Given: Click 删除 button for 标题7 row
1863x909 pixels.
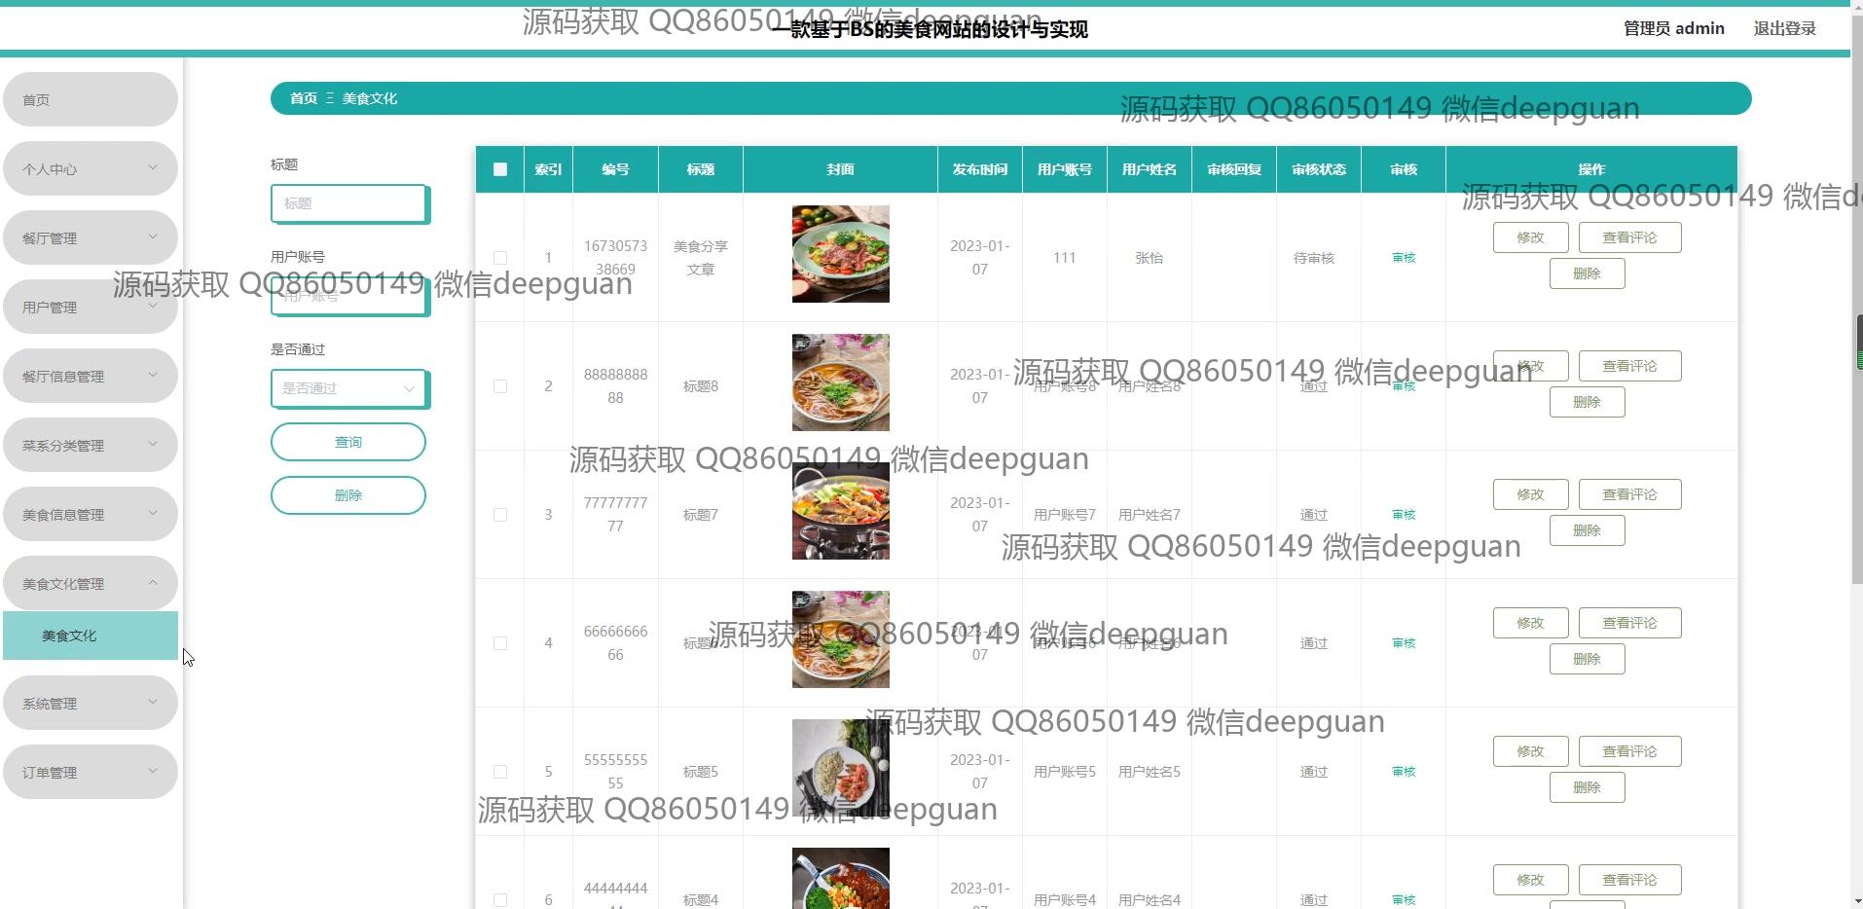Looking at the screenshot, I should 1588,530.
